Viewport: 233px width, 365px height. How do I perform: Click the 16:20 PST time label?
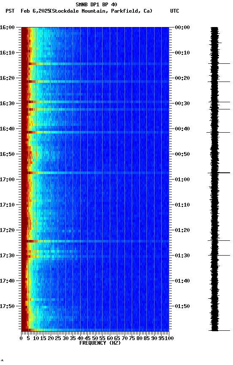[x=7, y=78]
